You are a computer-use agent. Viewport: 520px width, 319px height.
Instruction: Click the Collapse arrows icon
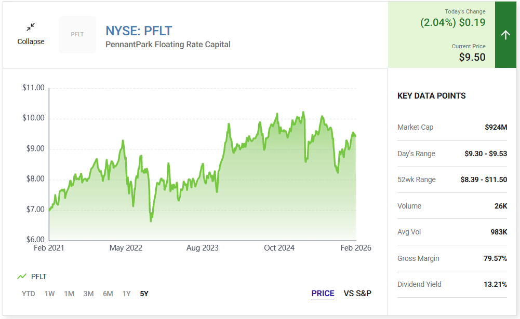pyautogui.click(x=31, y=26)
